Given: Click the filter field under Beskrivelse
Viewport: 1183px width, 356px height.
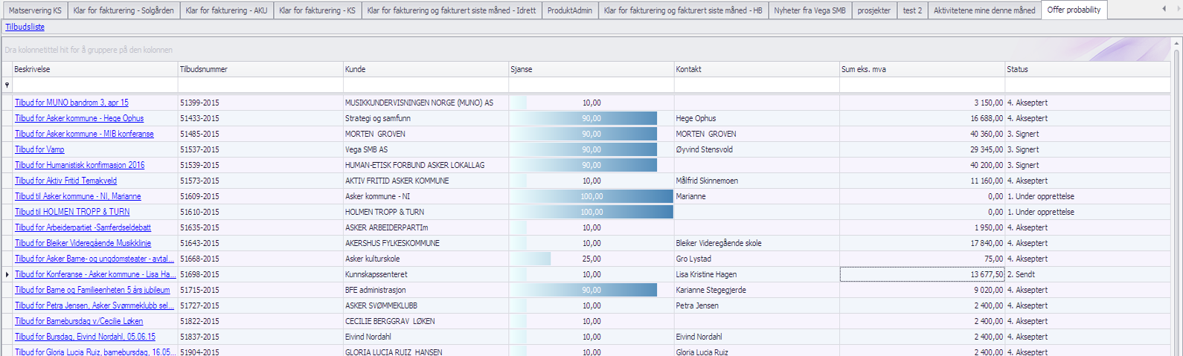Looking at the screenshot, I should tap(94, 85).
